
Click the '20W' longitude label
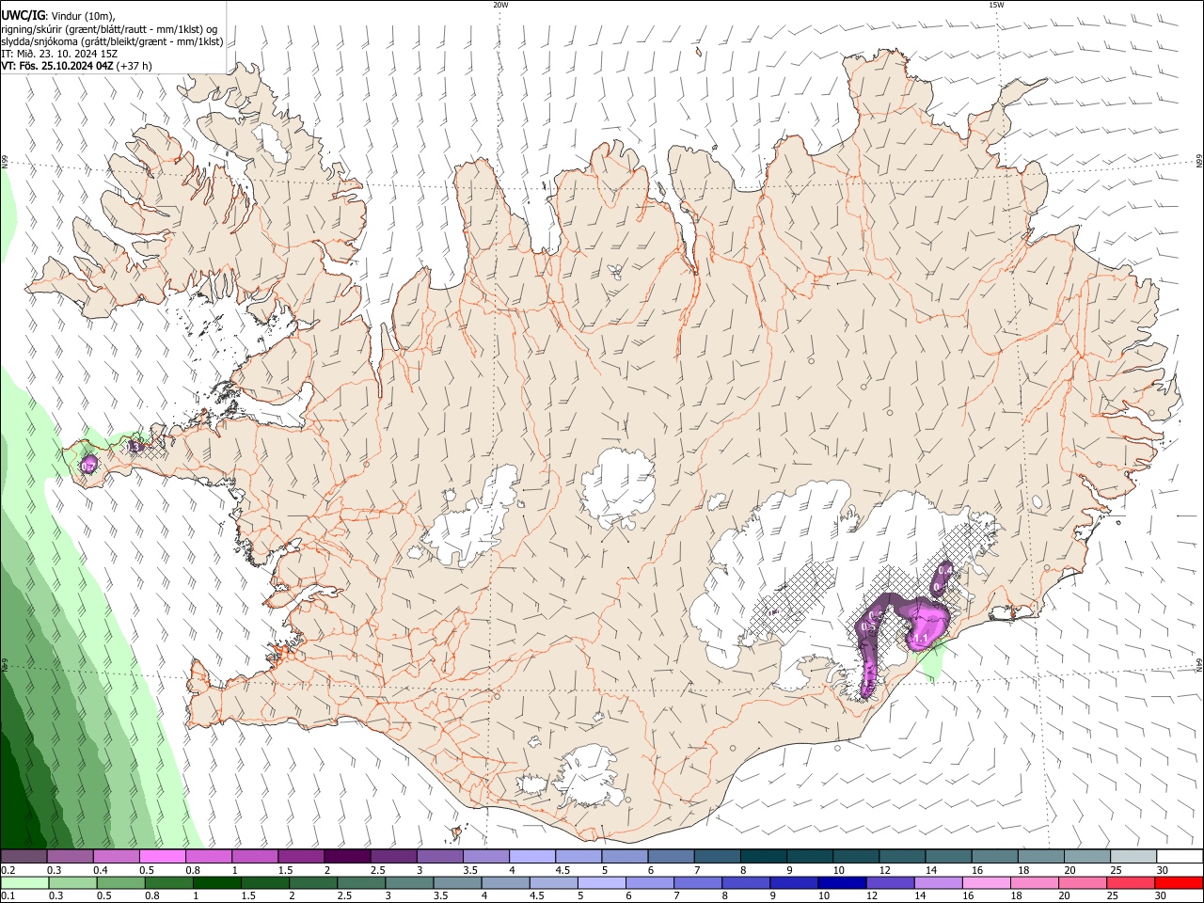(x=500, y=5)
